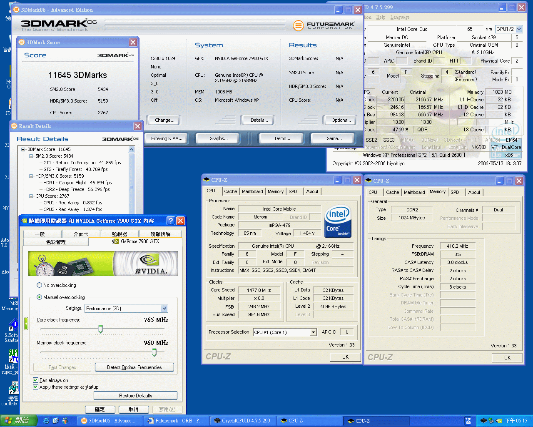Open the 監視器 tab in NVIDIA dialog
This screenshot has width=533, height=427.
point(120,234)
